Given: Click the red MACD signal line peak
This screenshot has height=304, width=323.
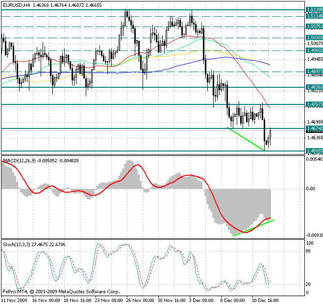Looking at the screenshot, I should (x=139, y=166).
